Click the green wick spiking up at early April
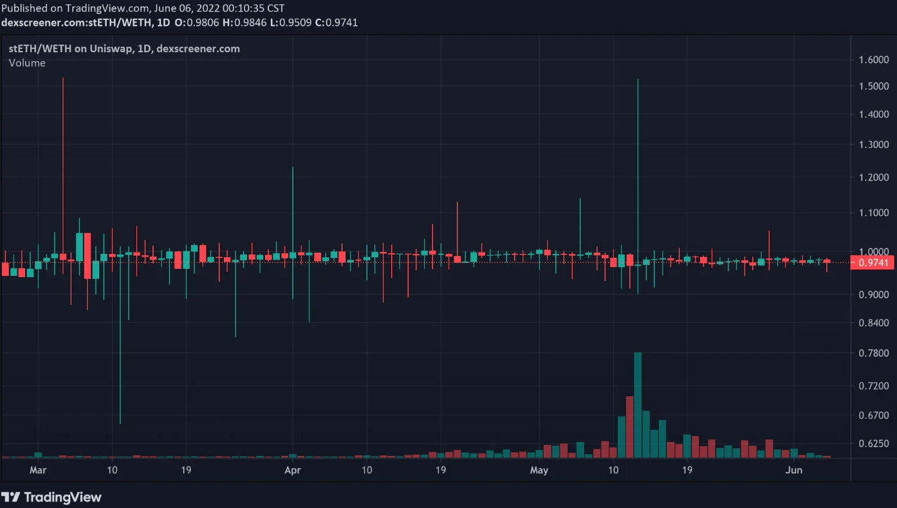 293,206
